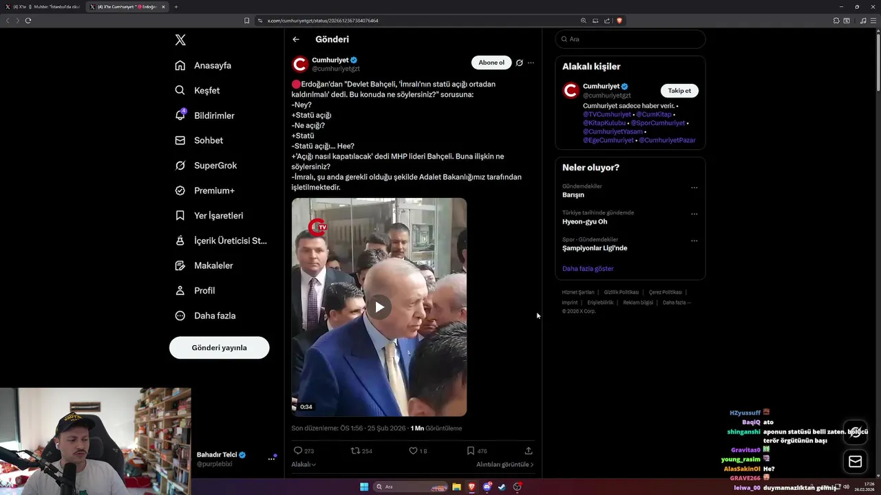Expand Daha fazla menu in sidebar
The image size is (881, 495).
pyautogui.click(x=205, y=316)
